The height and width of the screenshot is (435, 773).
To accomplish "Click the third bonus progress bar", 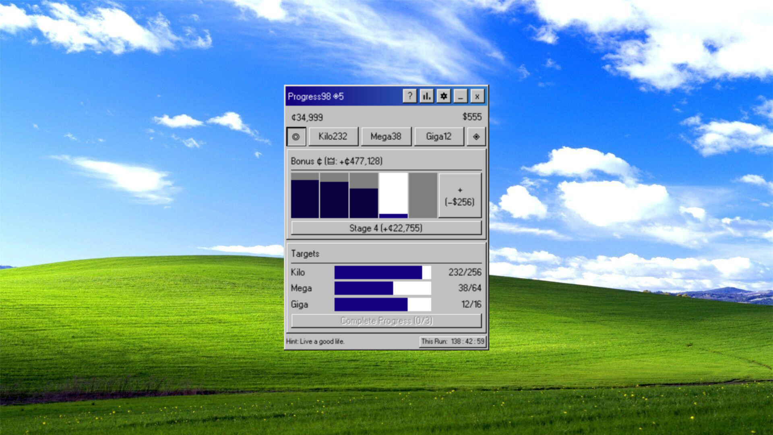I will 364,196.
